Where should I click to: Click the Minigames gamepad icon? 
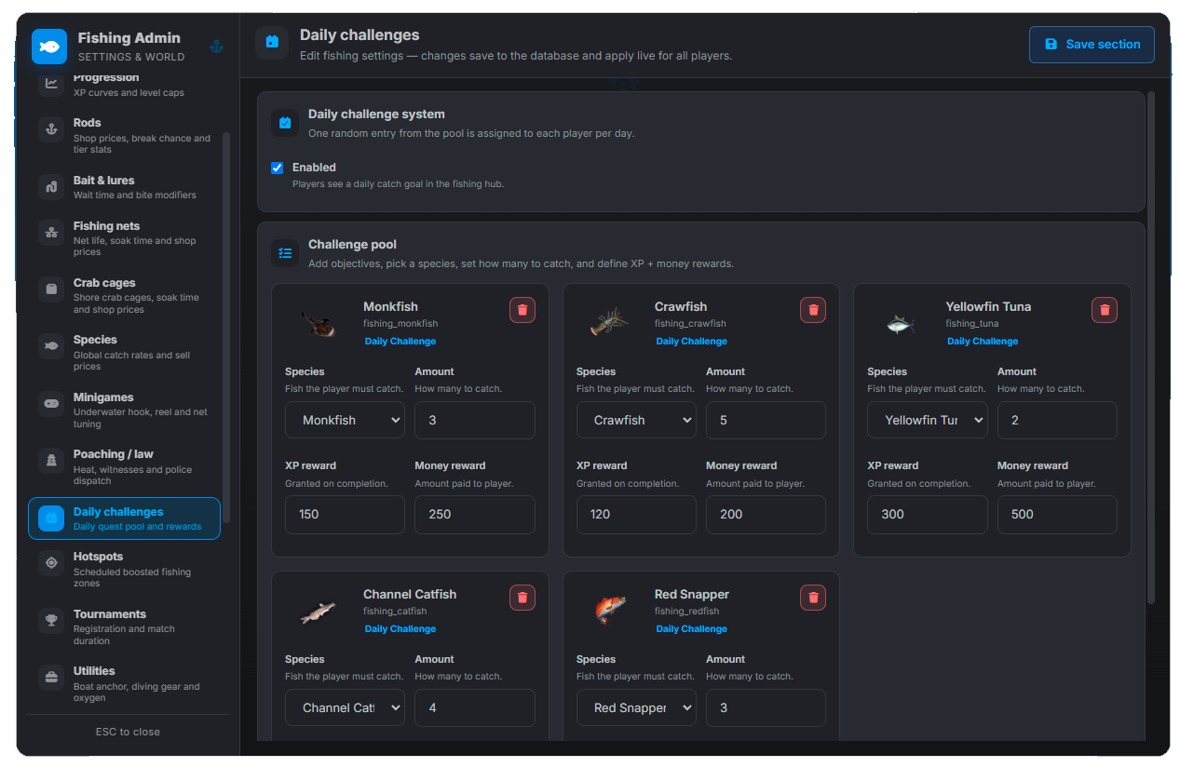pyautogui.click(x=52, y=404)
